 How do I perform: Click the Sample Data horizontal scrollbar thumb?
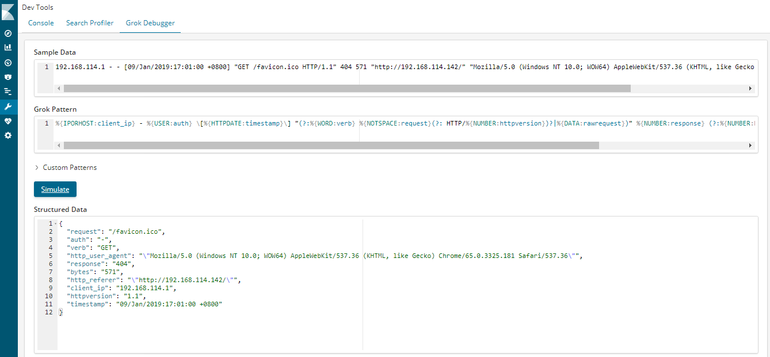(347, 89)
